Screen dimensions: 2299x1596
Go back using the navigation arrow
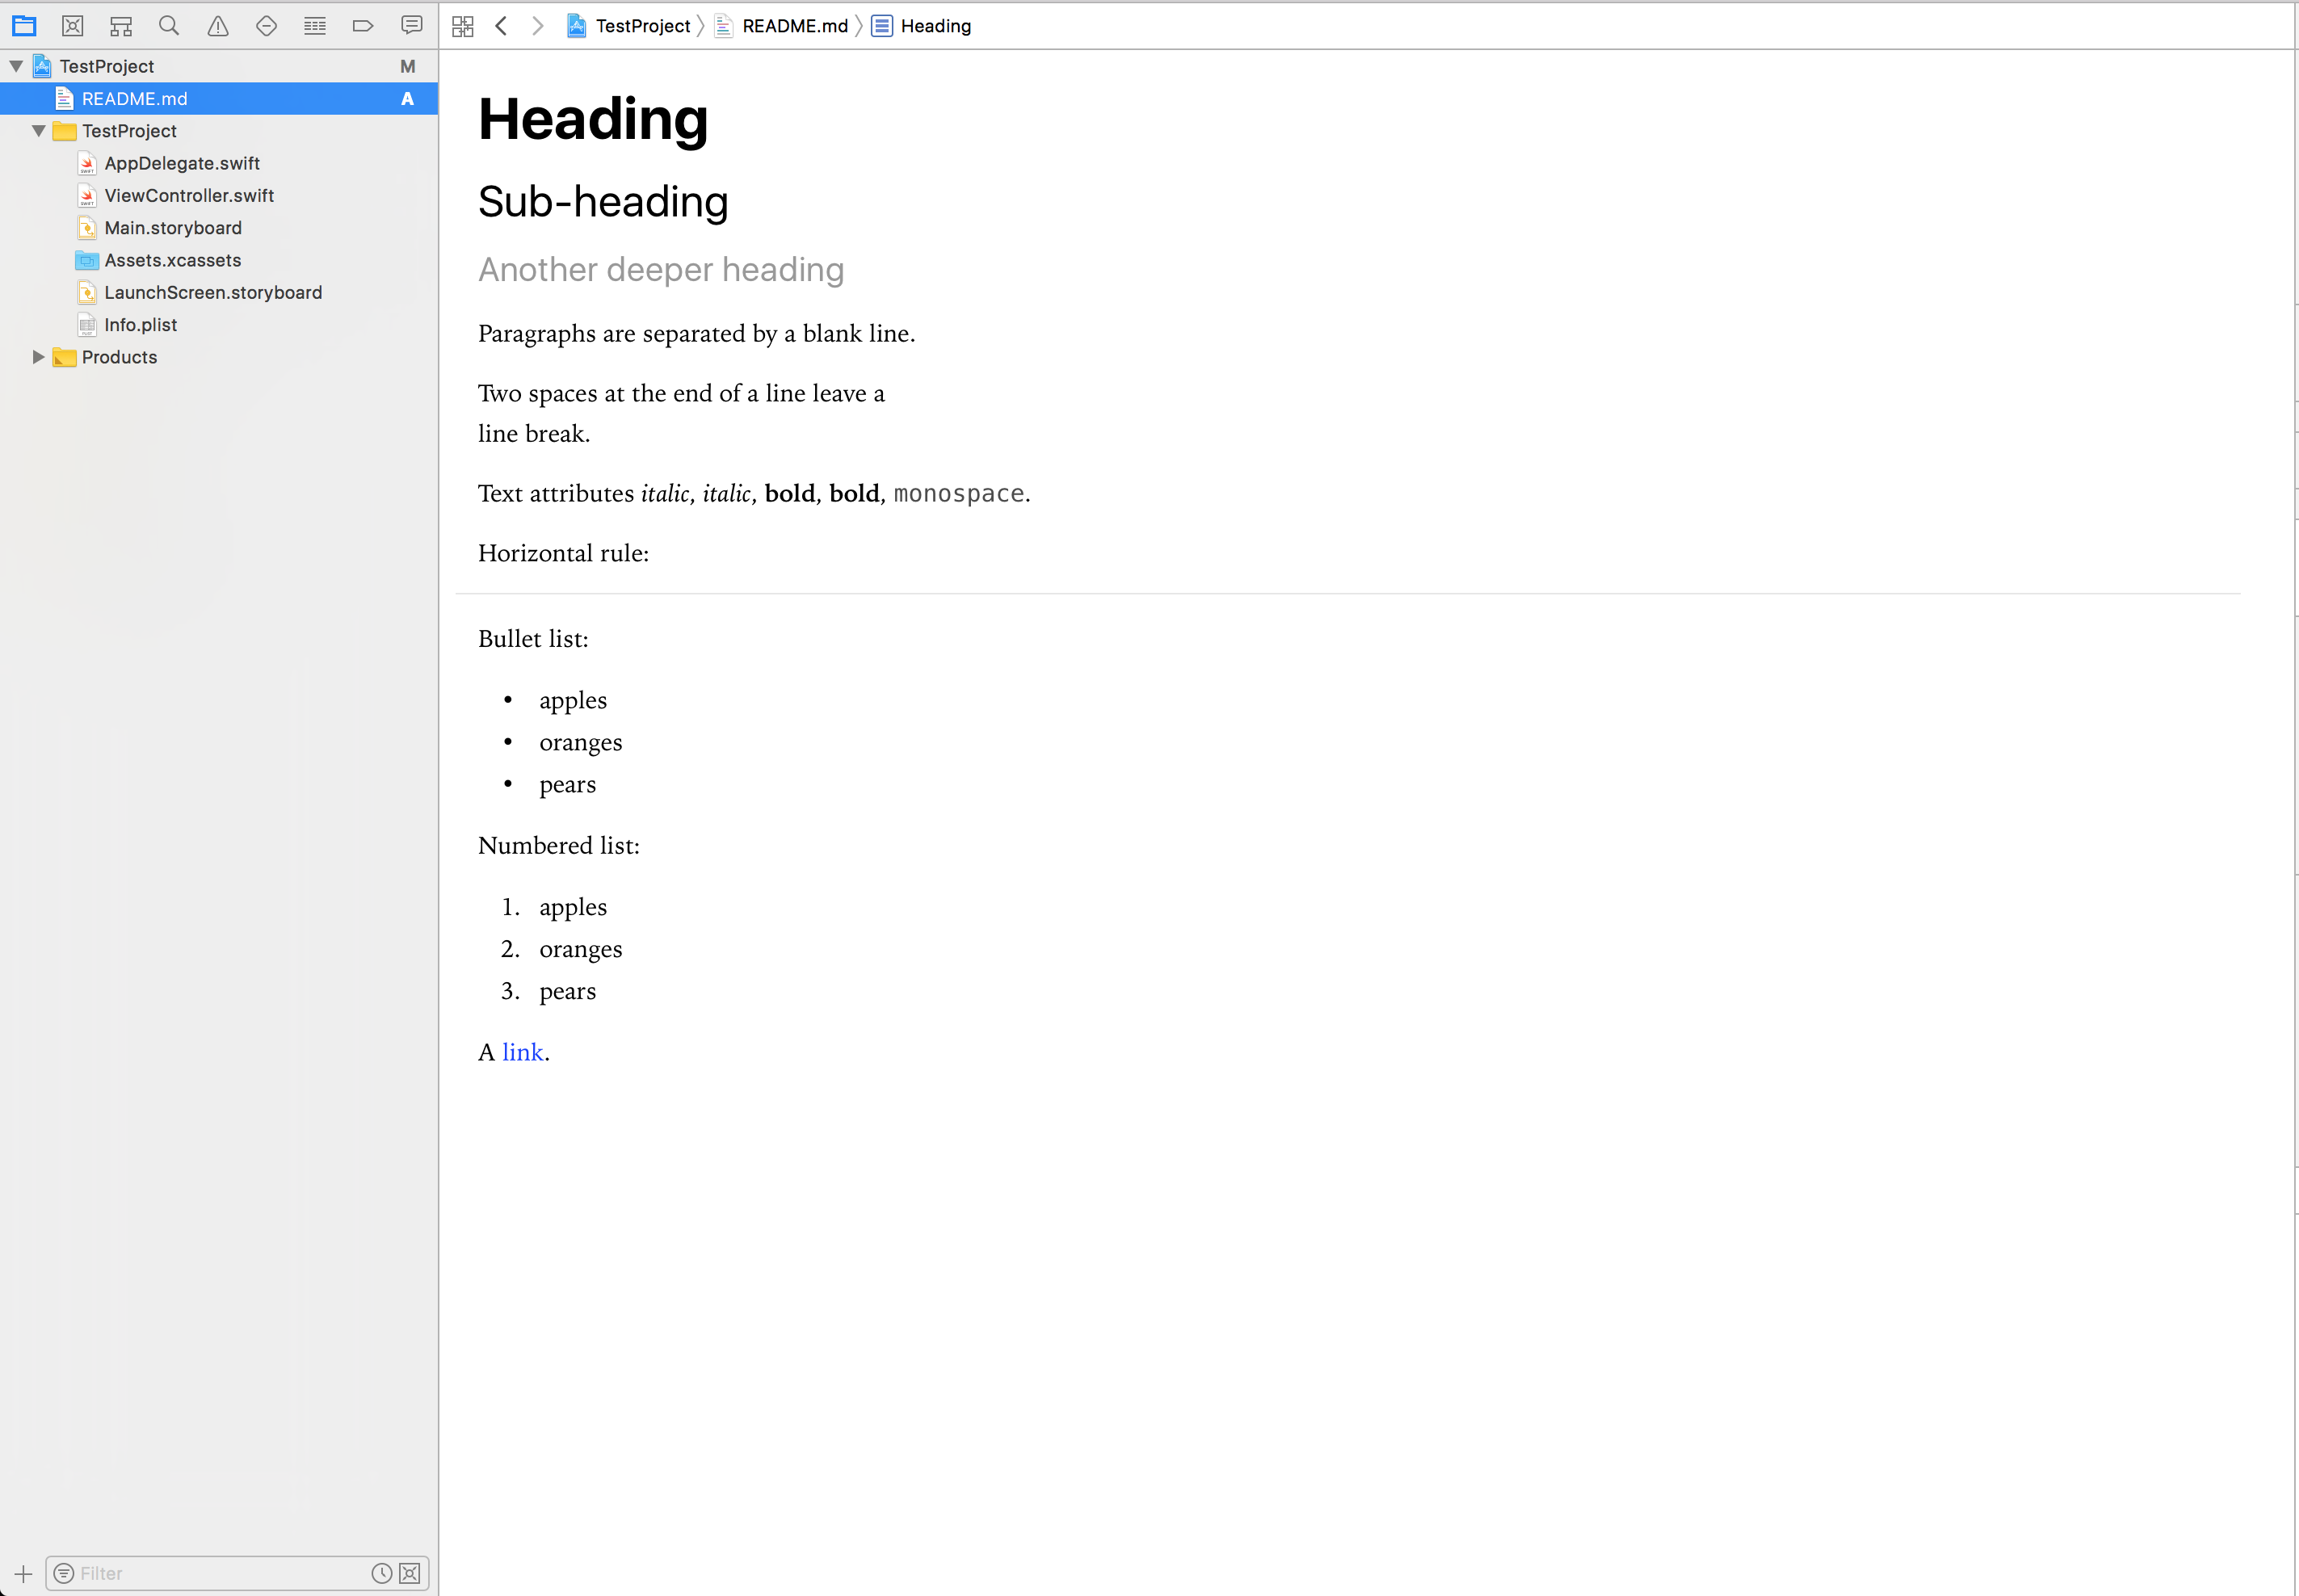tap(501, 26)
